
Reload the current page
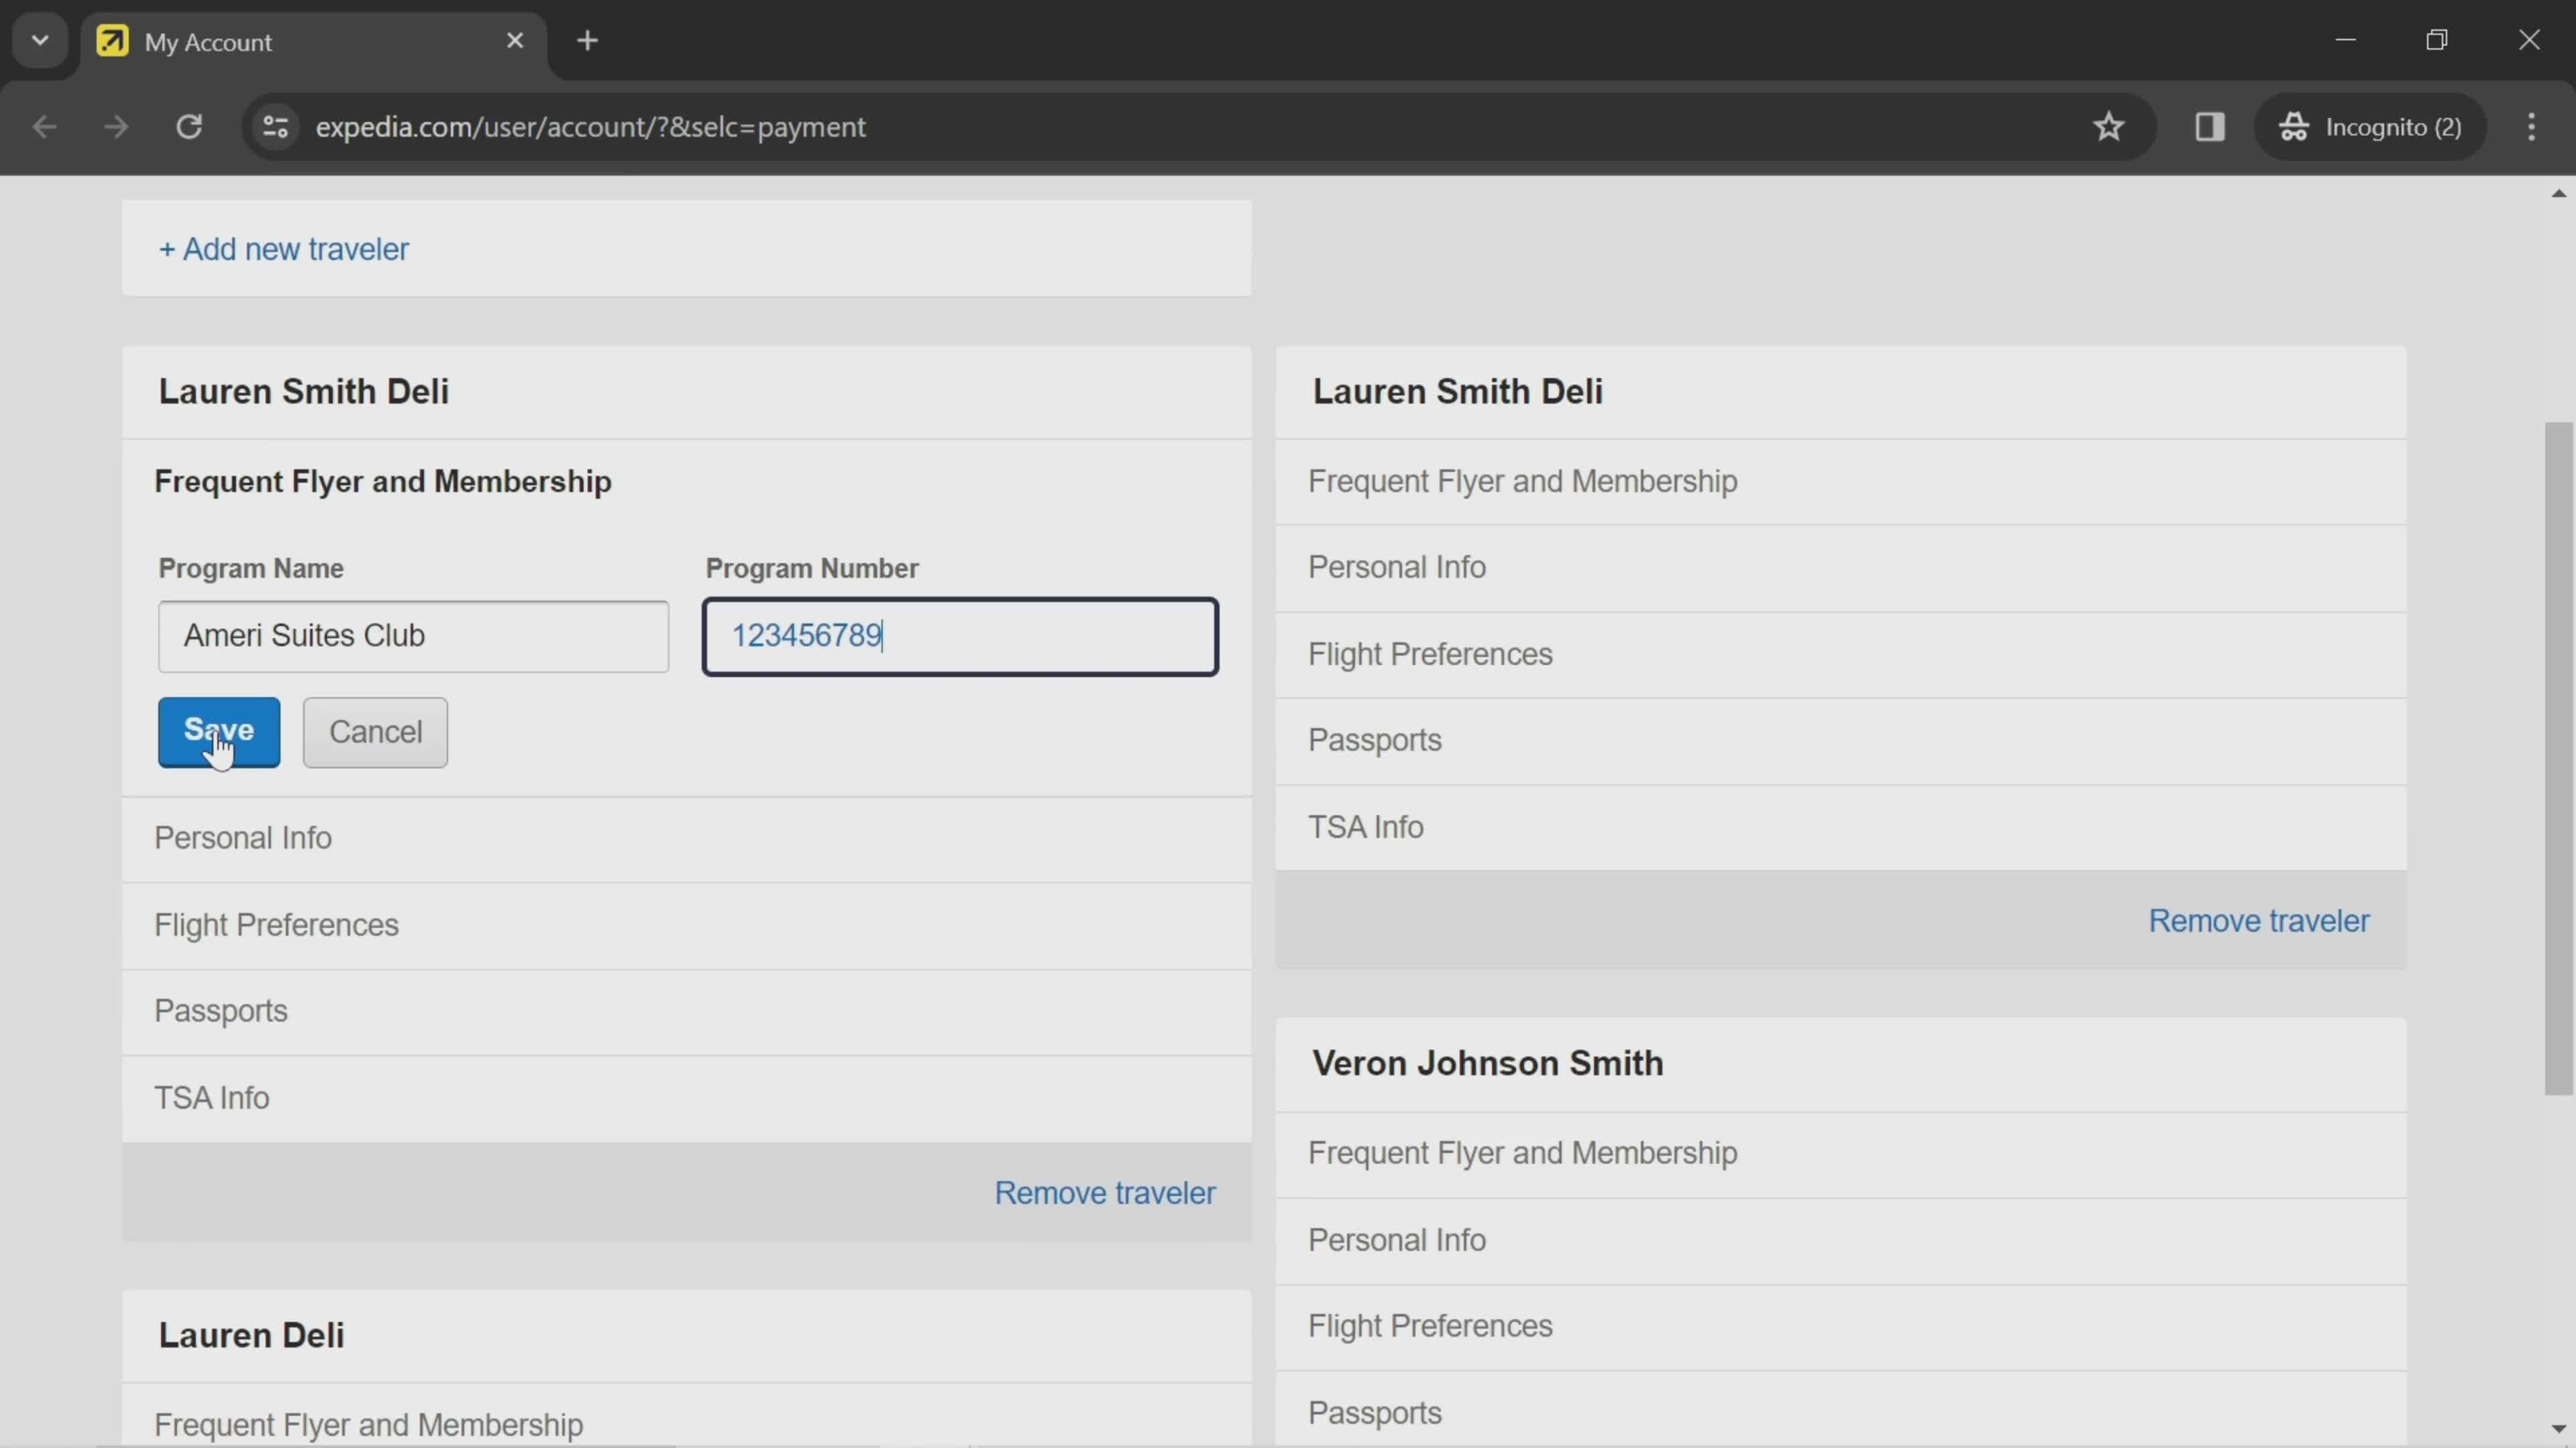tap(189, 127)
